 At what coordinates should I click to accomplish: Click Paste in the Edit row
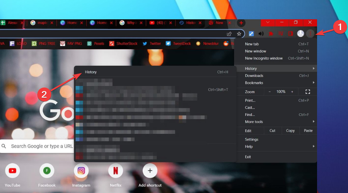click(308, 131)
